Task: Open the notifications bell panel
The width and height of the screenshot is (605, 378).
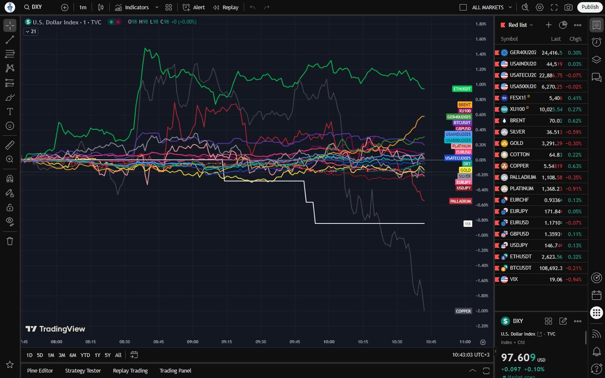Action: pyautogui.click(x=596, y=351)
